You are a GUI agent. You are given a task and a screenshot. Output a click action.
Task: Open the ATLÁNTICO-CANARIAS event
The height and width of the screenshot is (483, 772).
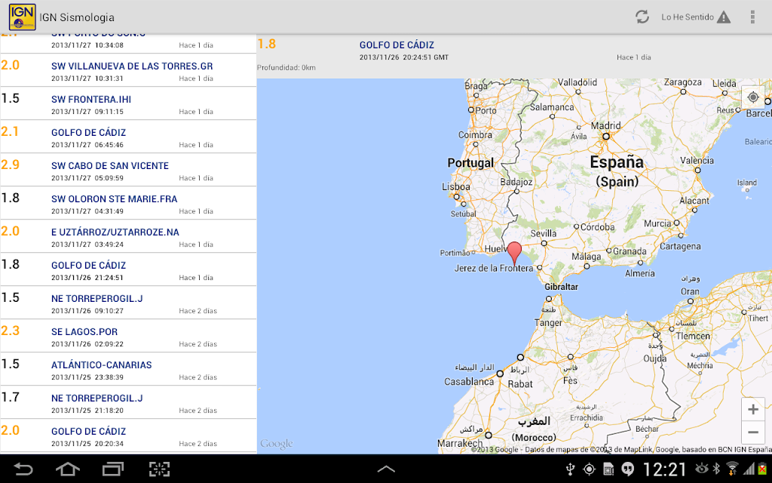[x=128, y=369]
